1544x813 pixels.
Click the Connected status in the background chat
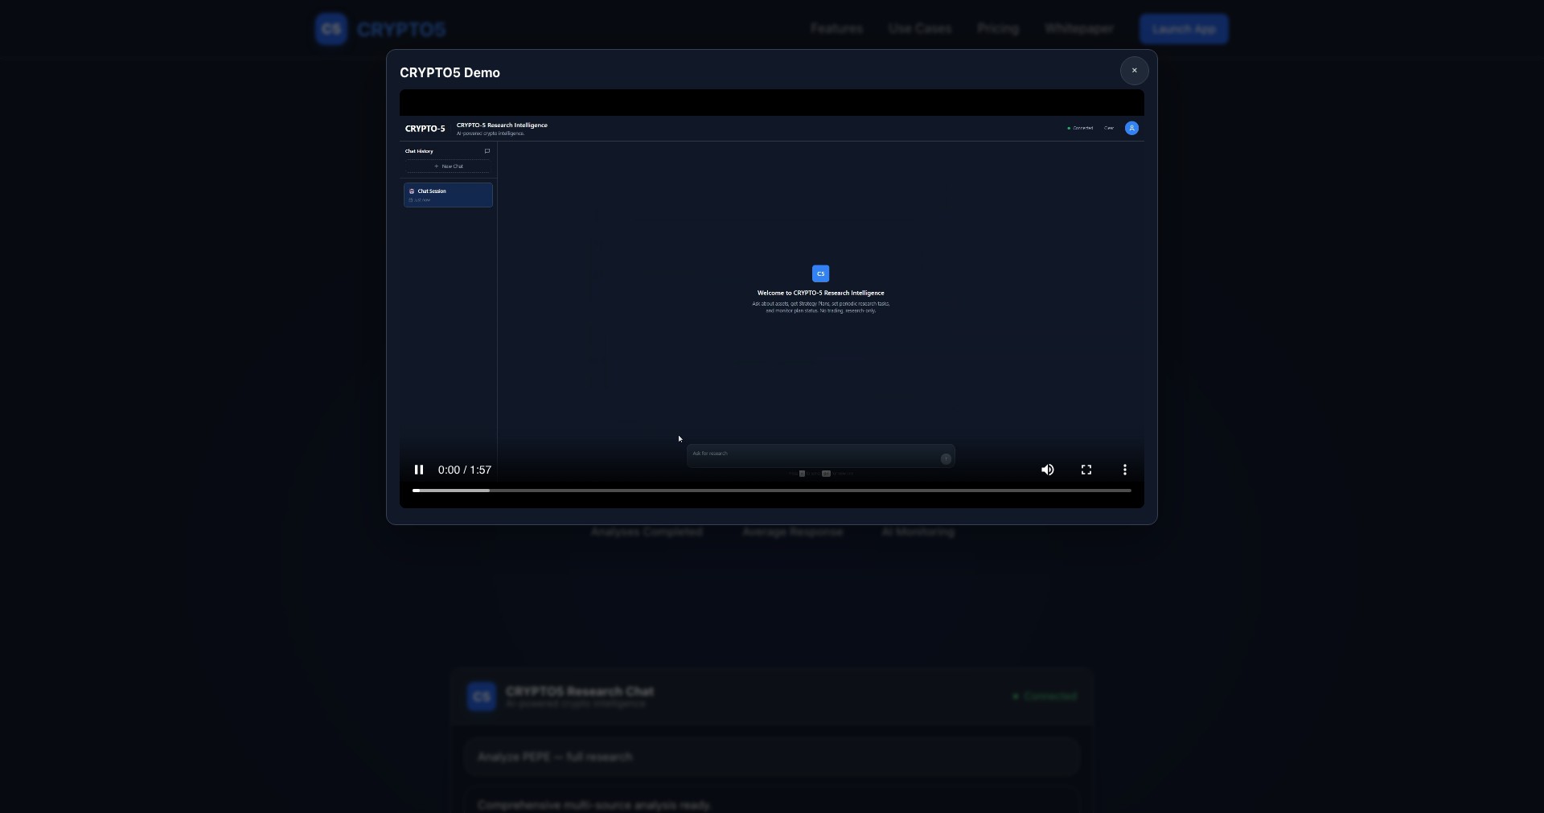pos(1045,696)
